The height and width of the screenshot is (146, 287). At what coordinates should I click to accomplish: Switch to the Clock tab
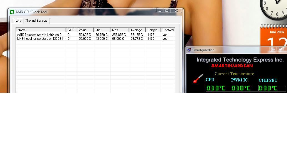tap(17, 21)
